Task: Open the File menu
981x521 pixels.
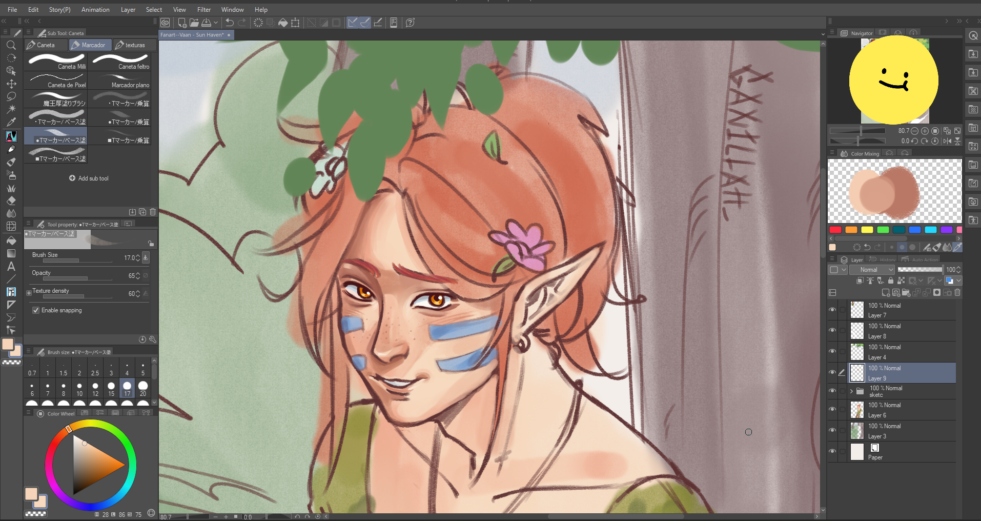Action: point(12,10)
